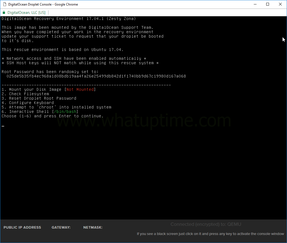The image size is (287, 243).
Task: Click the 'Choose (1-6) and press Enter' prompt
Action: point(53,116)
